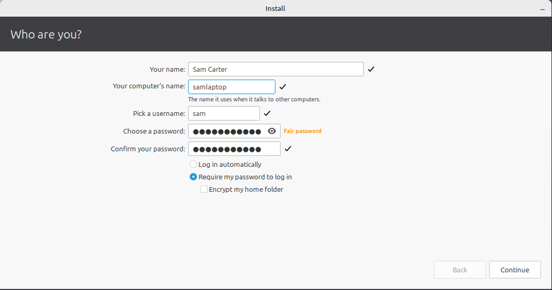Focus the Your name field

click(275, 69)
